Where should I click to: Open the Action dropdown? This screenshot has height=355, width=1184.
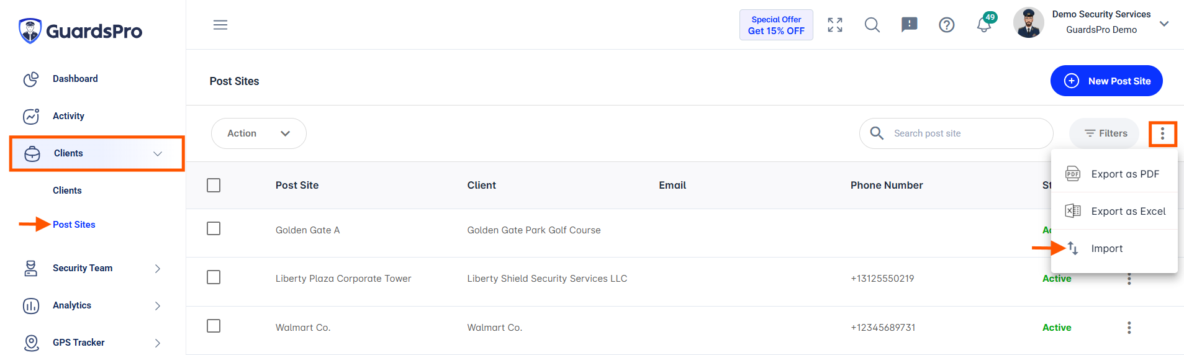[259, 133]
